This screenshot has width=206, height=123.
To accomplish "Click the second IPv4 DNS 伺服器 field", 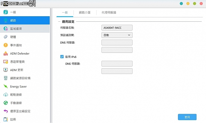I will click(117, 50).
